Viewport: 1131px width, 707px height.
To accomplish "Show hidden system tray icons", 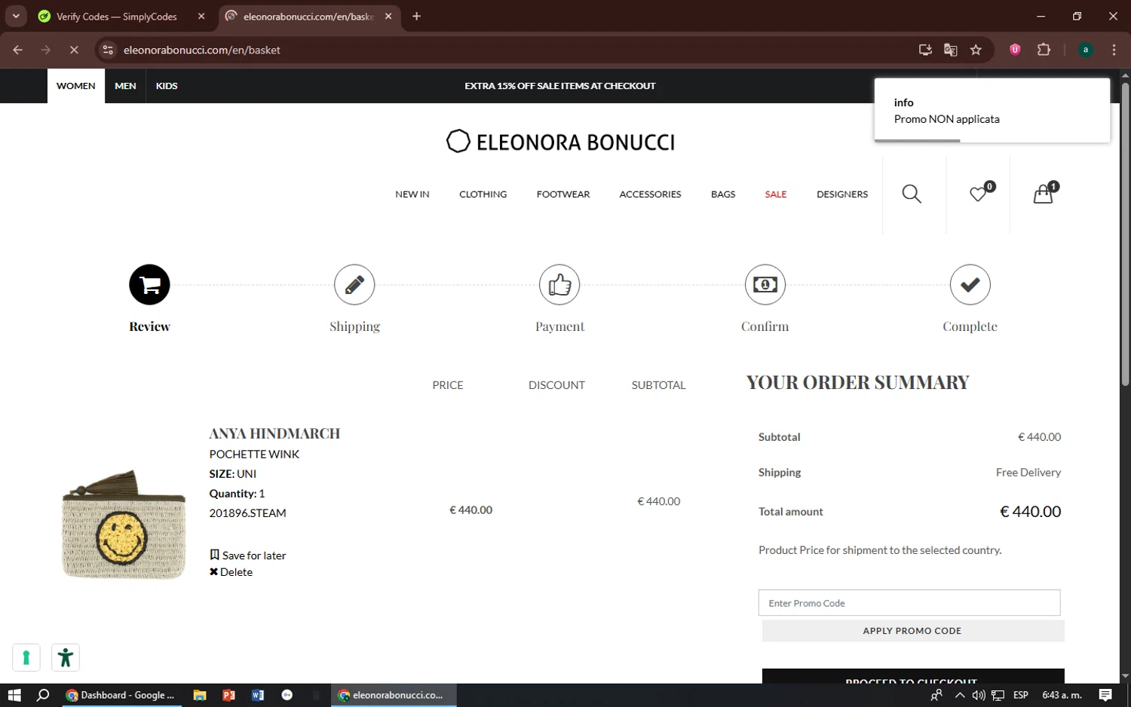I will [x=960, y=695].
